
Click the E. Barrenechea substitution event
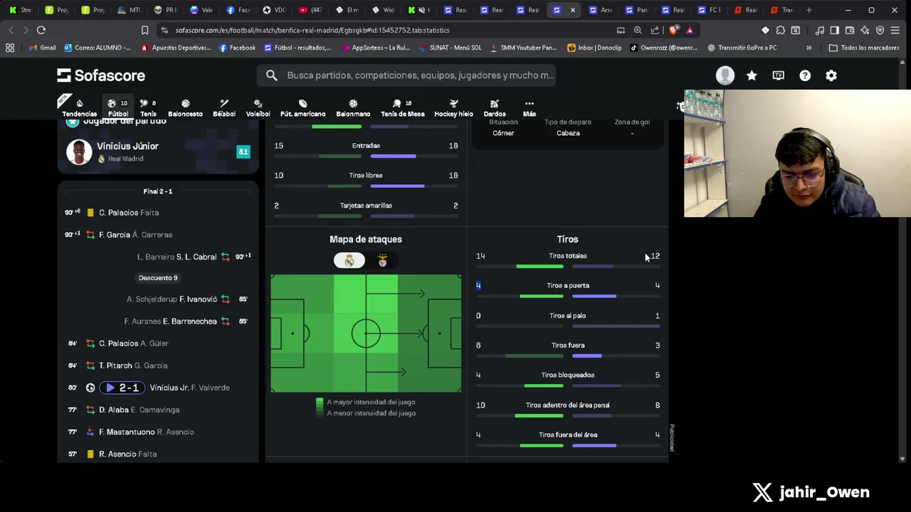[x=158, y=321]
